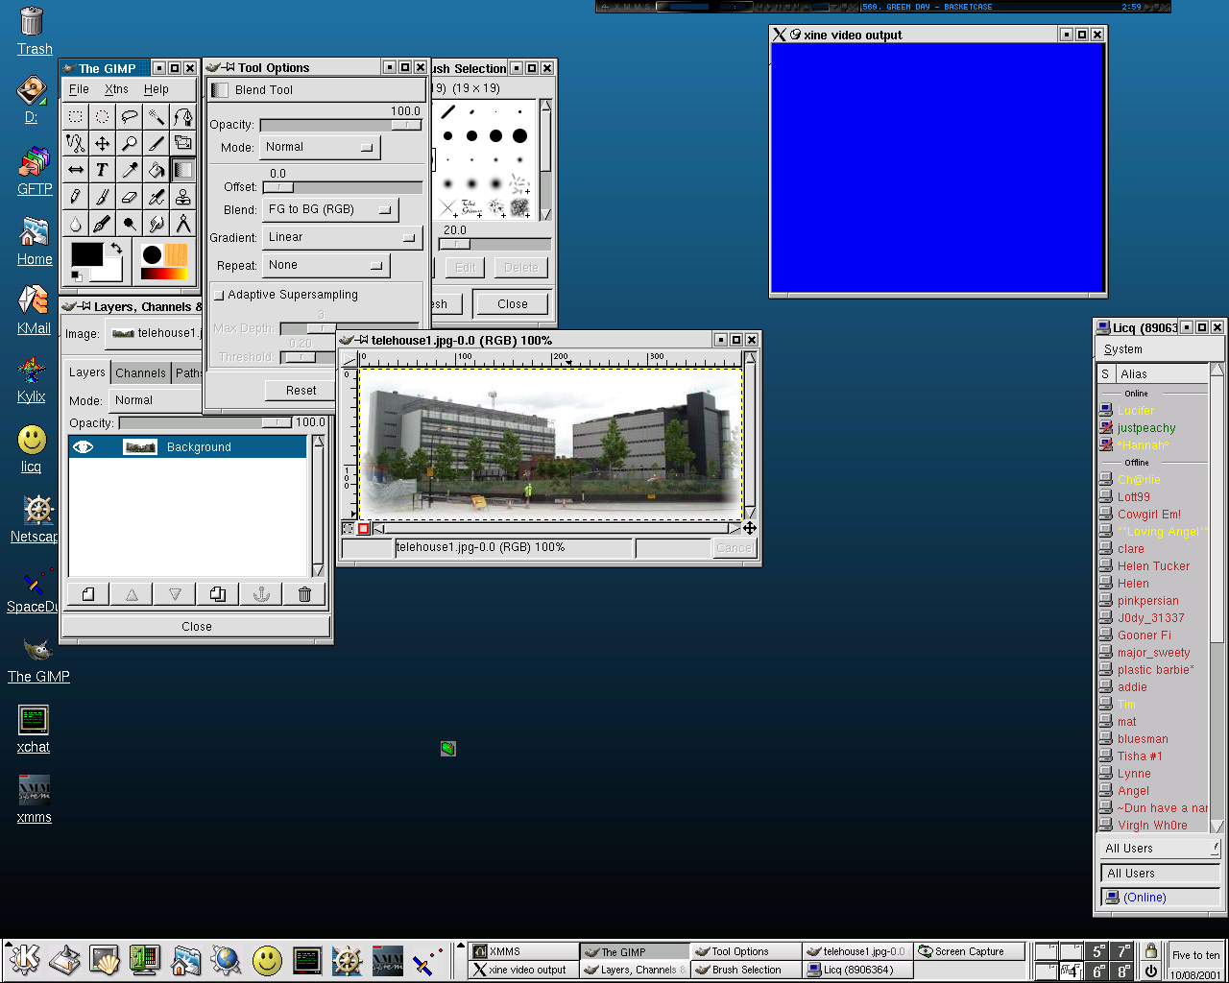This screenshot has width=1229, height=983.
Task: Click Reset in Tool Options
Action: (x=301, y=391)
